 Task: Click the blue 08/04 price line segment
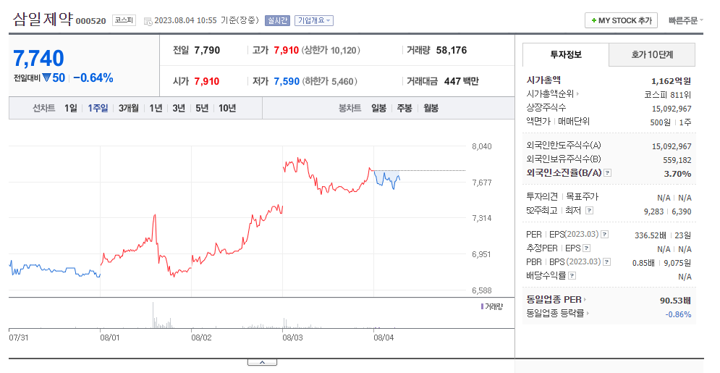pos(386,179)
